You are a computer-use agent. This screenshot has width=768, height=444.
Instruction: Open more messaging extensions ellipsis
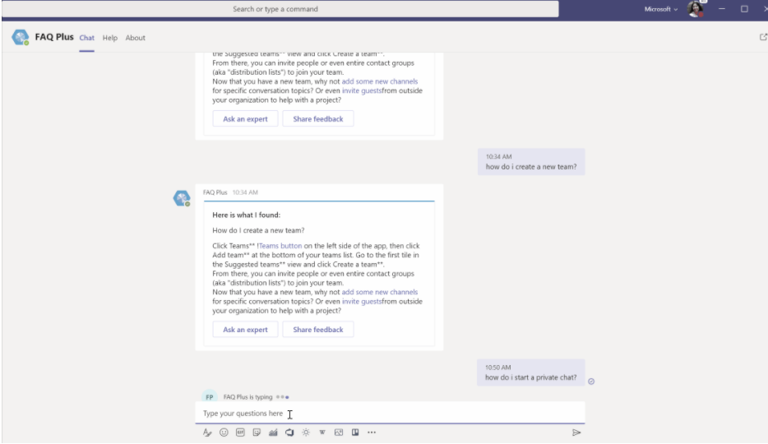[x=372, y=432]
